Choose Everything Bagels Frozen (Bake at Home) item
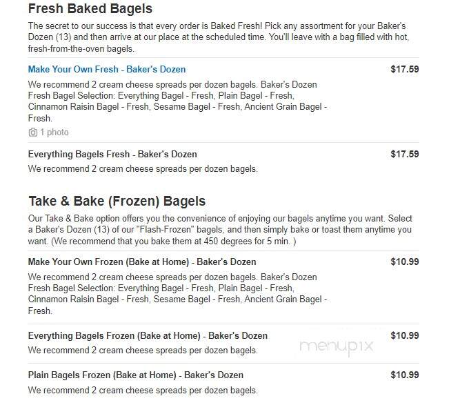Image resolution: width=460 pixels, height=403 pixels. click(148, 336)
